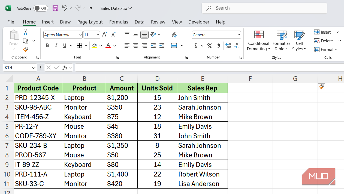Viewport: 344px width, 194px height.
Task: Decrease font size with smaller A icon
Action: click(x=114, y=35)
